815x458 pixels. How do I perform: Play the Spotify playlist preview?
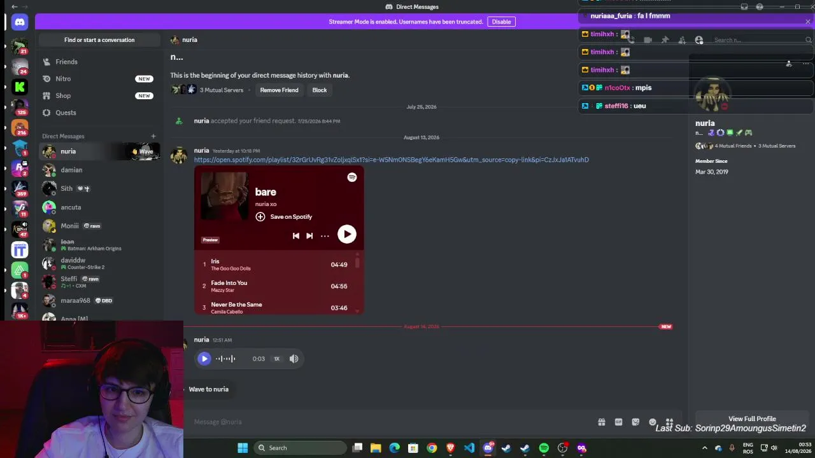click(x=346, y=234)
